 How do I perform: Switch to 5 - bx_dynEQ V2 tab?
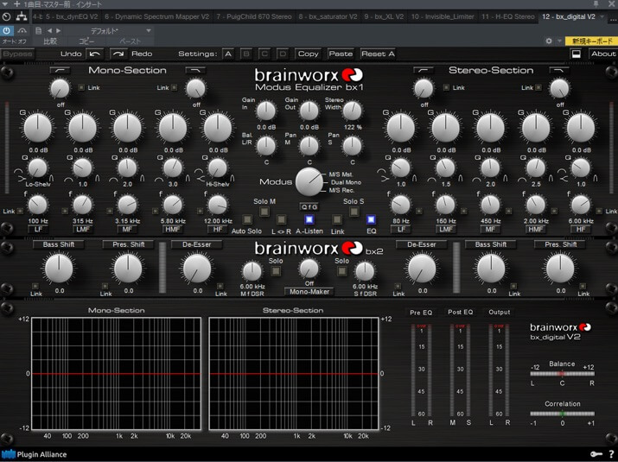coord(72,16)
